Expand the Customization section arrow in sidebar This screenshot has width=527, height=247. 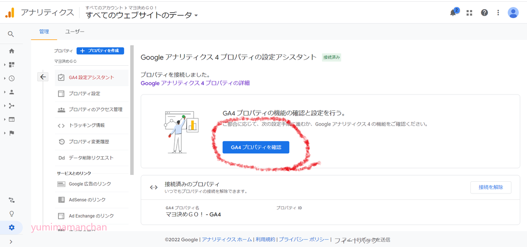(4, 65)
